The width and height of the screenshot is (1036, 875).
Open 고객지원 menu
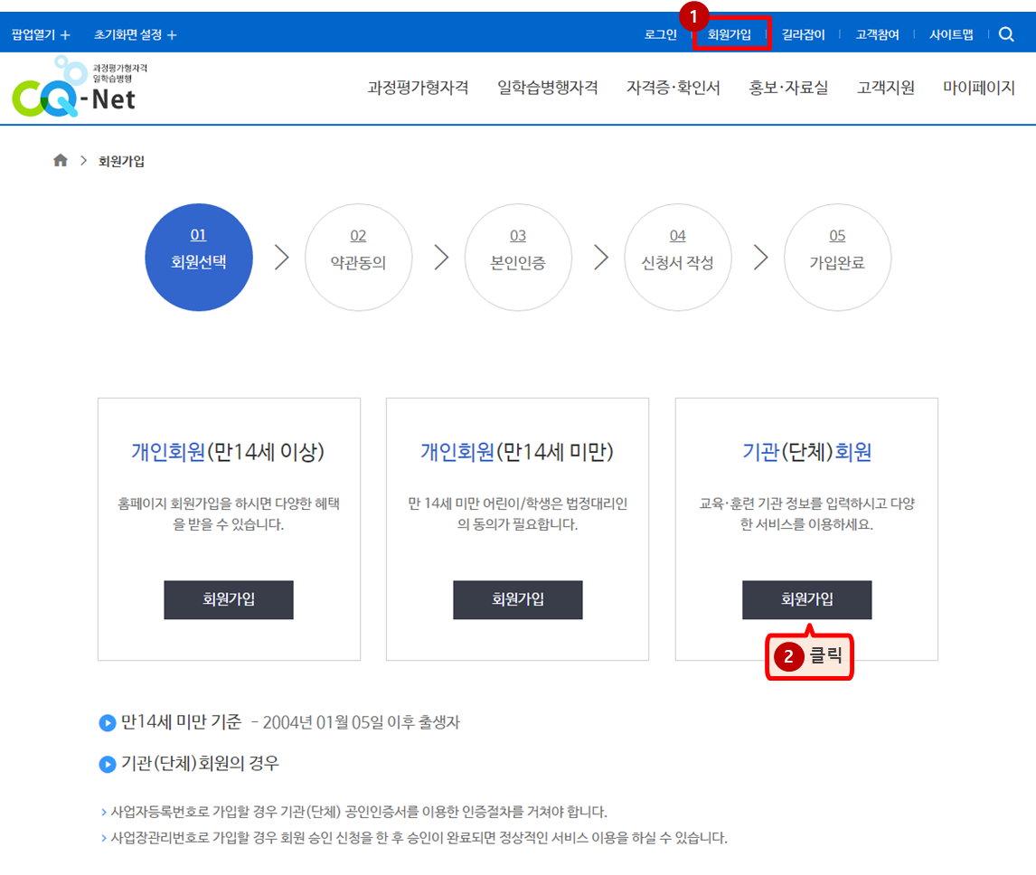[x=885, y=88]
